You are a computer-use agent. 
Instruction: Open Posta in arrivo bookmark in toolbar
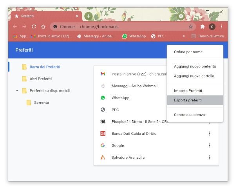coord(51,36)
